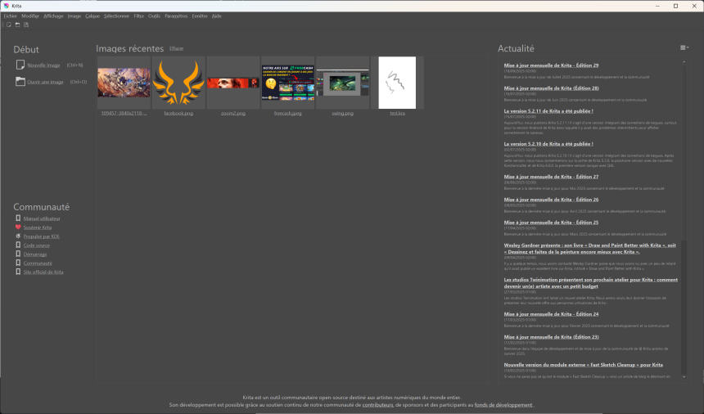Follow the contributeurs link in footer
704x414 pixels.
pos(377,404)
